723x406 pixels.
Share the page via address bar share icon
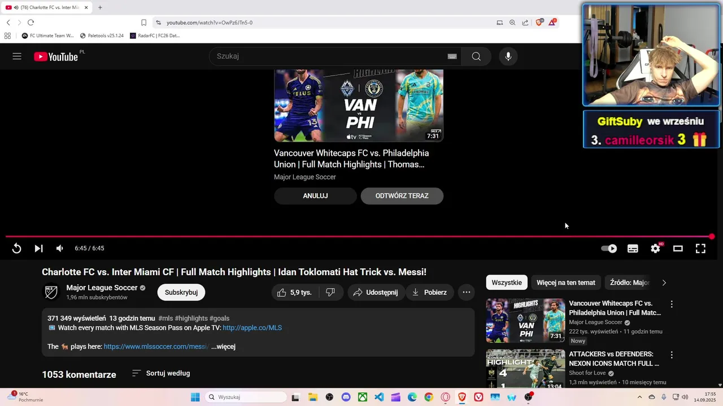click(525, 23)
